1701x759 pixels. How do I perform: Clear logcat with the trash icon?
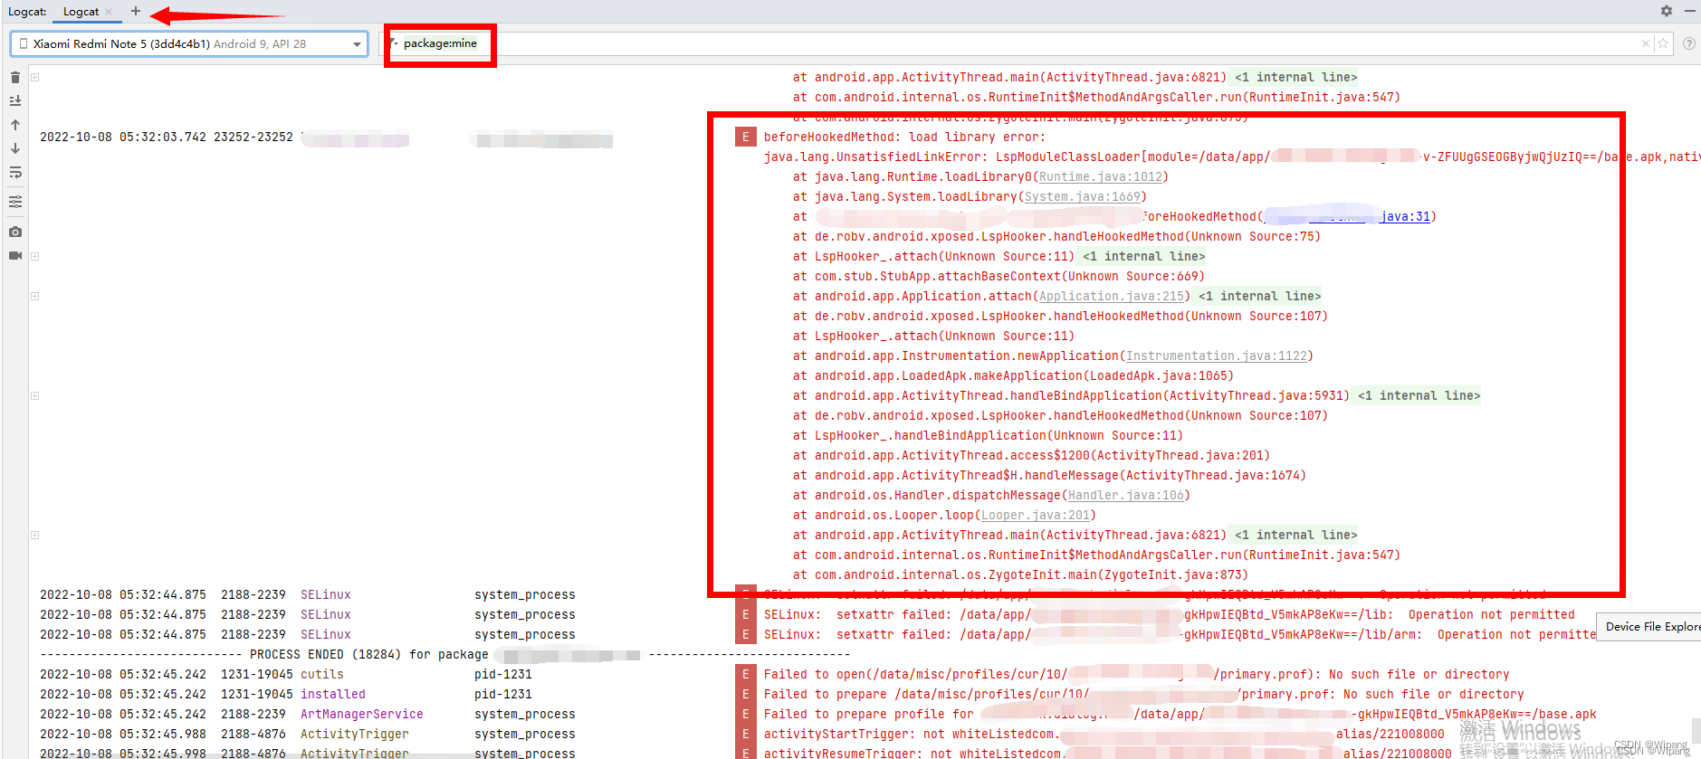pyautogui.click(x=15, y=78)
